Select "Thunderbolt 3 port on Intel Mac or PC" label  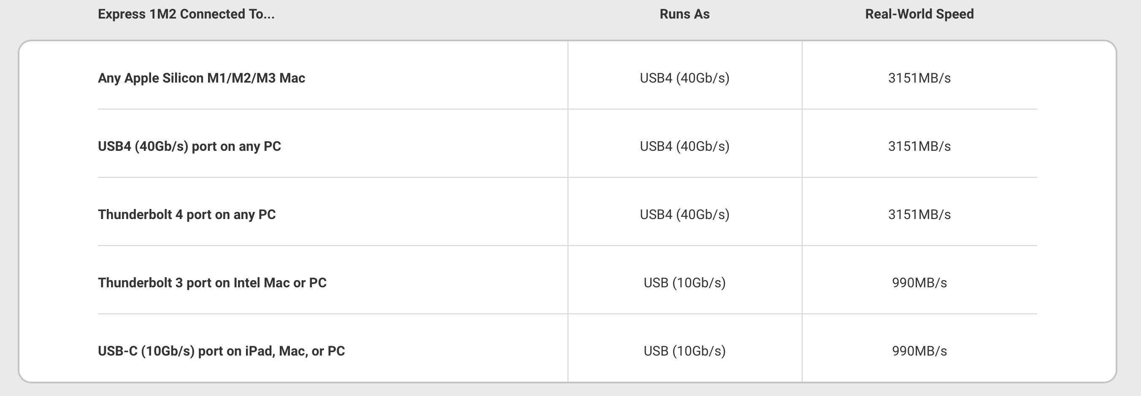click(212, 283)
